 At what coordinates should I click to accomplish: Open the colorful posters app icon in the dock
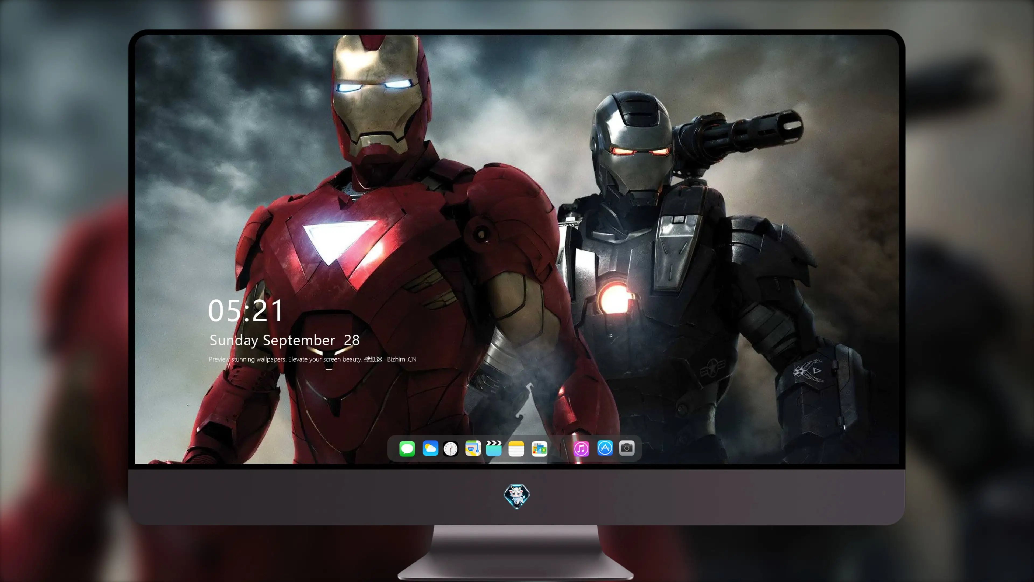pos(539,448)
